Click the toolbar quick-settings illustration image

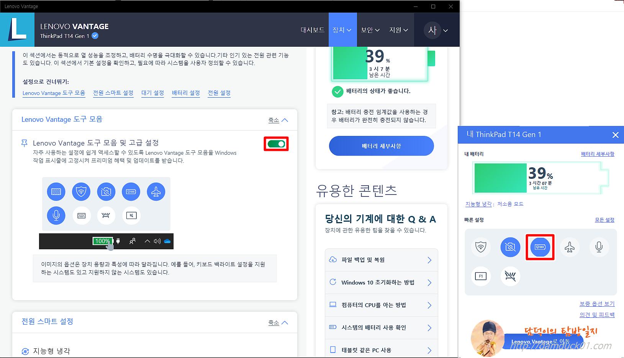[x=106, y=213]
